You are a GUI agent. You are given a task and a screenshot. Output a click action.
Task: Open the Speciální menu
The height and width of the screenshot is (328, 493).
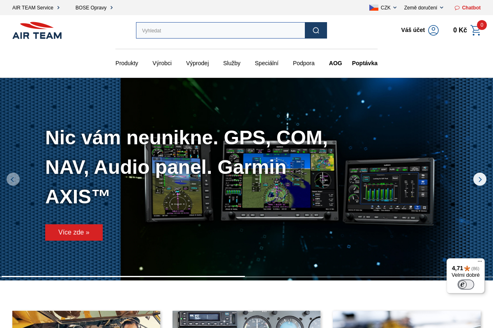coord(267,63)
